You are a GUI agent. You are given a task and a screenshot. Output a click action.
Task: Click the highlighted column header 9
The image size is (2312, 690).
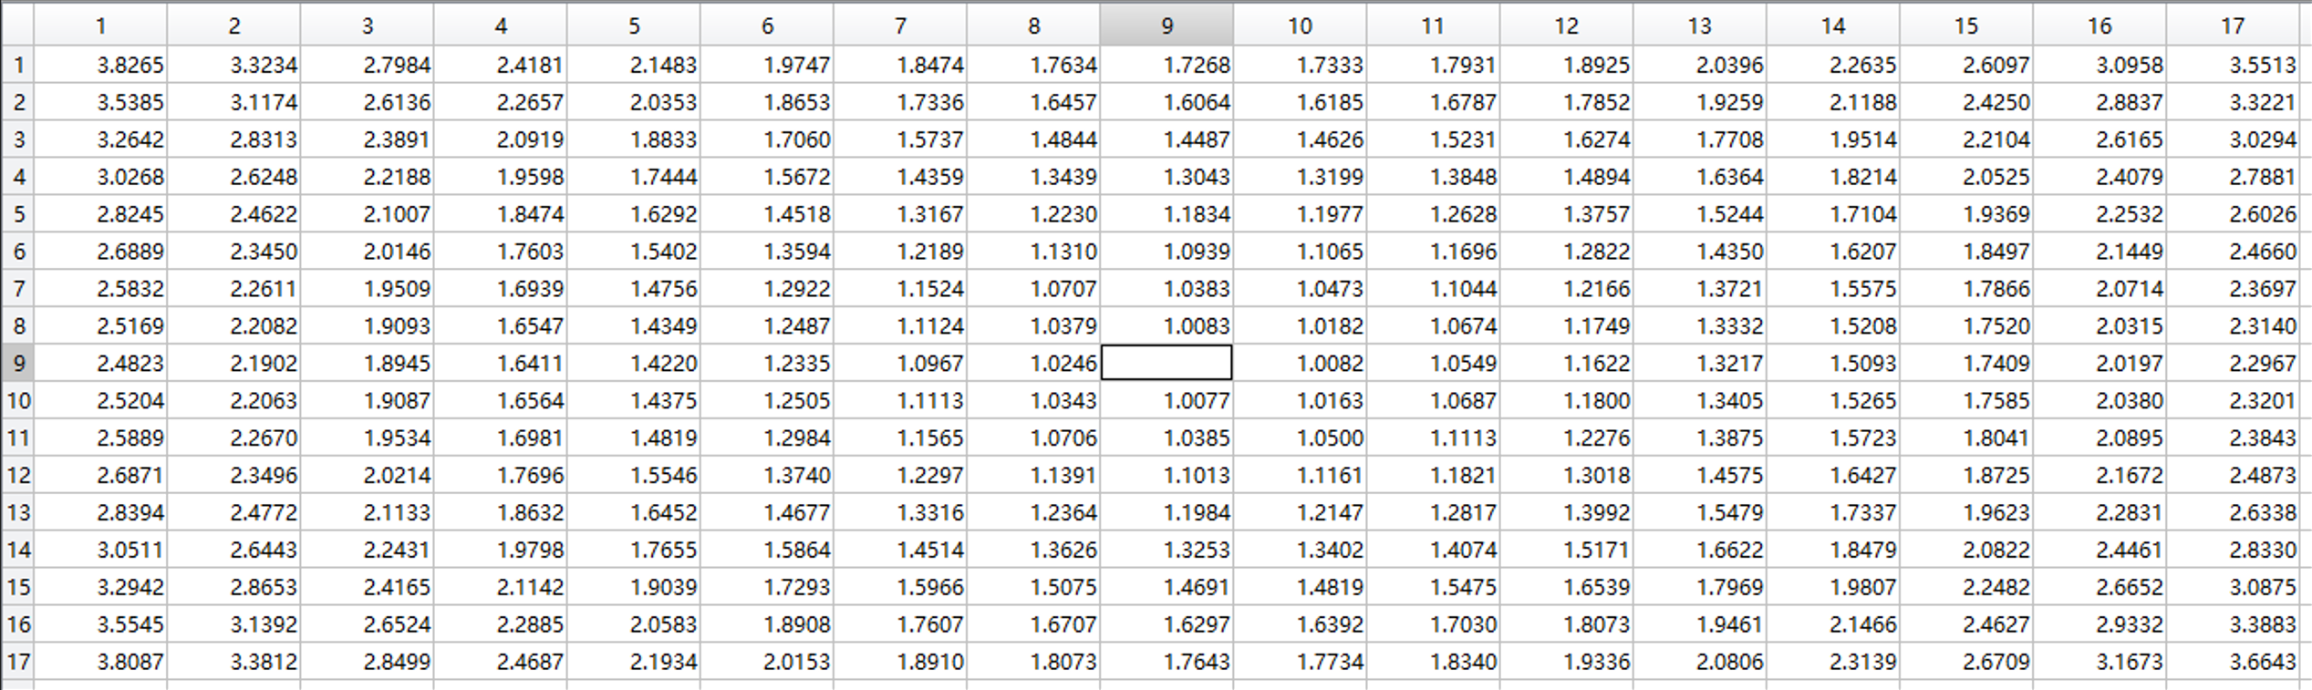point(1166,26)
